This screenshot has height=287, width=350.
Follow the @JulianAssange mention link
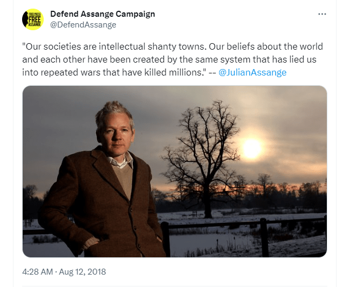click(252, 72)
